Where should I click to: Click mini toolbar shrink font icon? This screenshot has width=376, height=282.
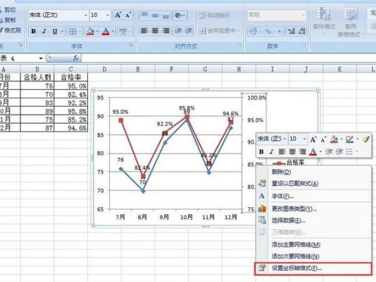point(323,139)
